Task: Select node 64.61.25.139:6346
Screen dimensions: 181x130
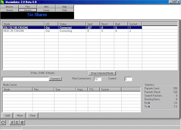Action: [13, 31]
